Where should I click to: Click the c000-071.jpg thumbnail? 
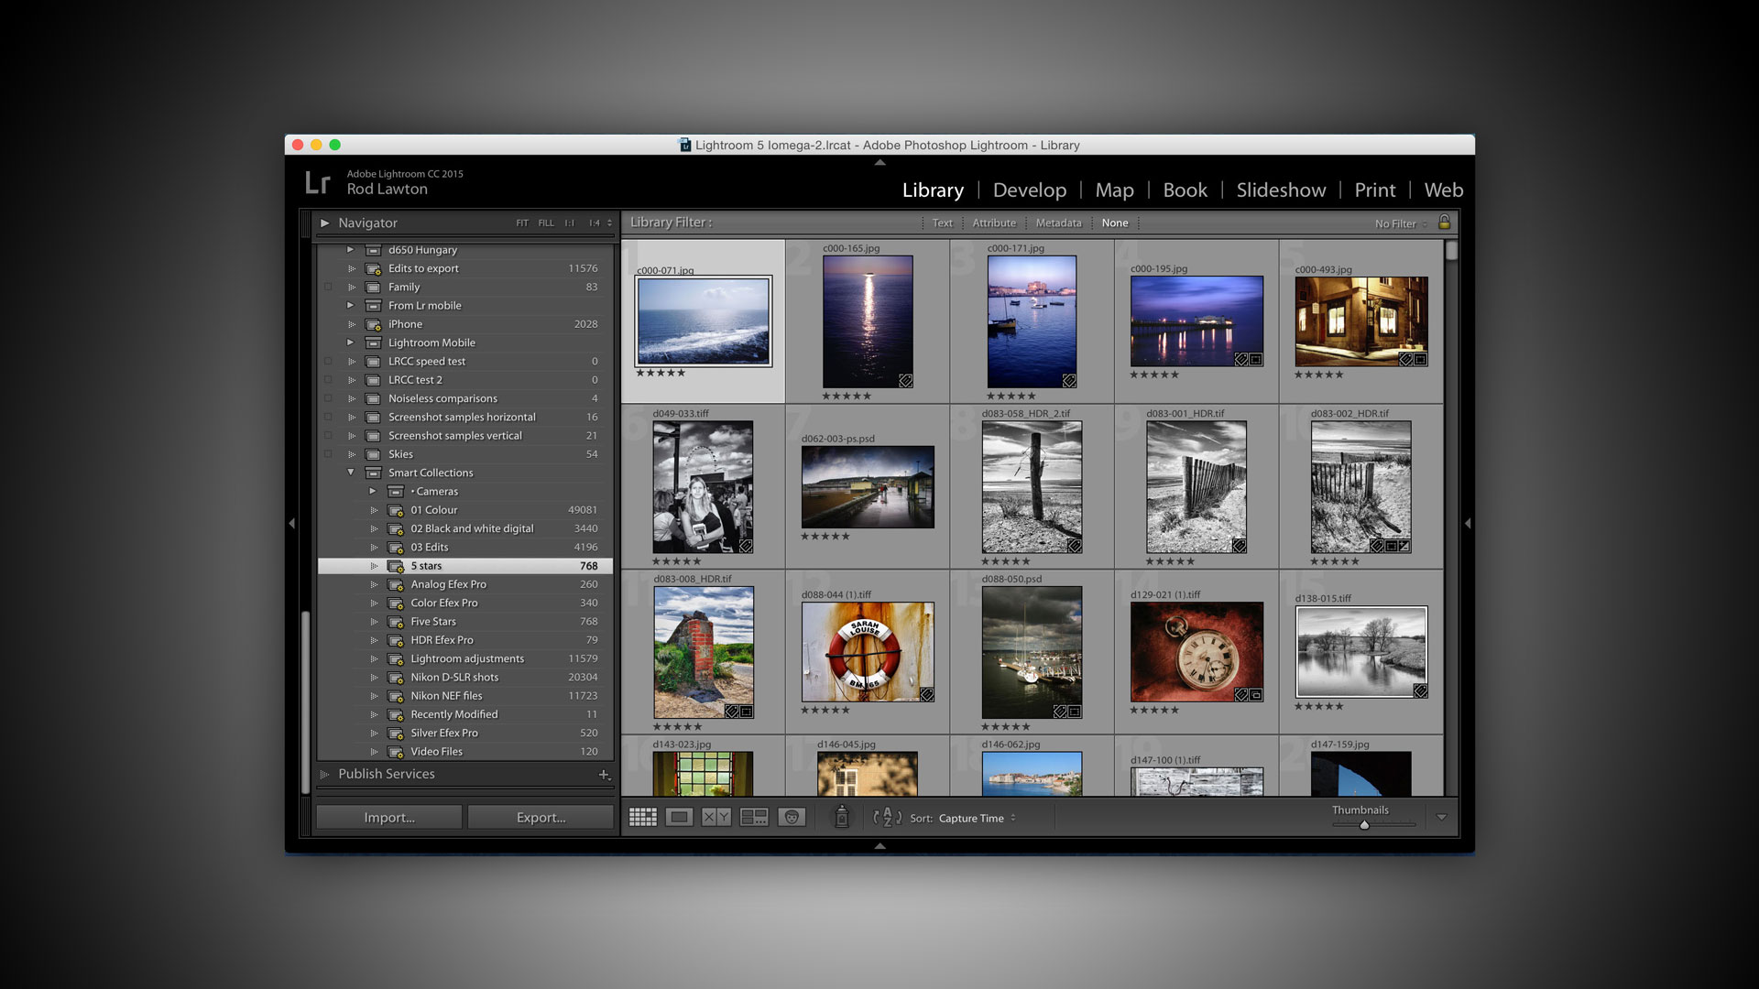click(702, 321)
